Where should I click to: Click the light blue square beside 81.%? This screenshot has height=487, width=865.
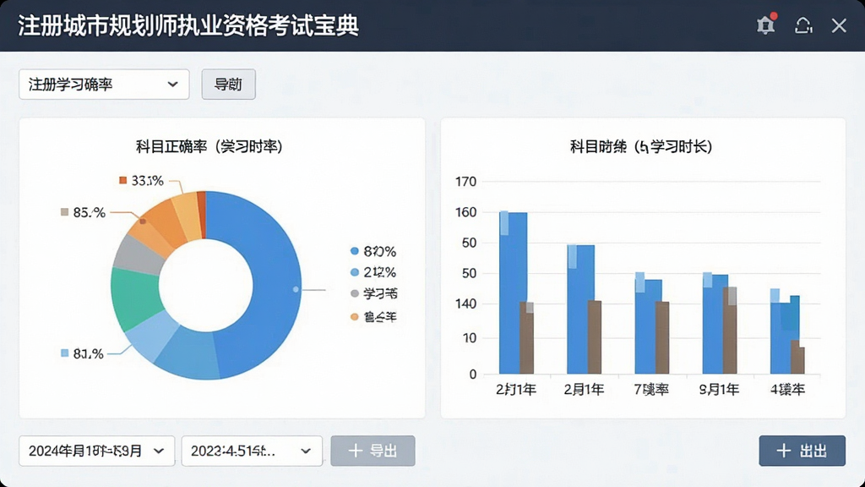[64, 353]
